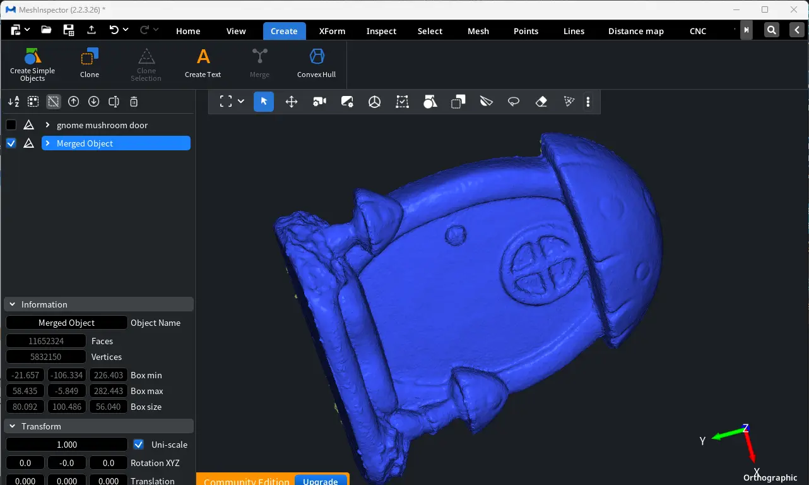Image resolution: width=809 pixels, height=485 pixels.
Task: Uncheck visibility box for Merged Object
Action: pos(11,143)
